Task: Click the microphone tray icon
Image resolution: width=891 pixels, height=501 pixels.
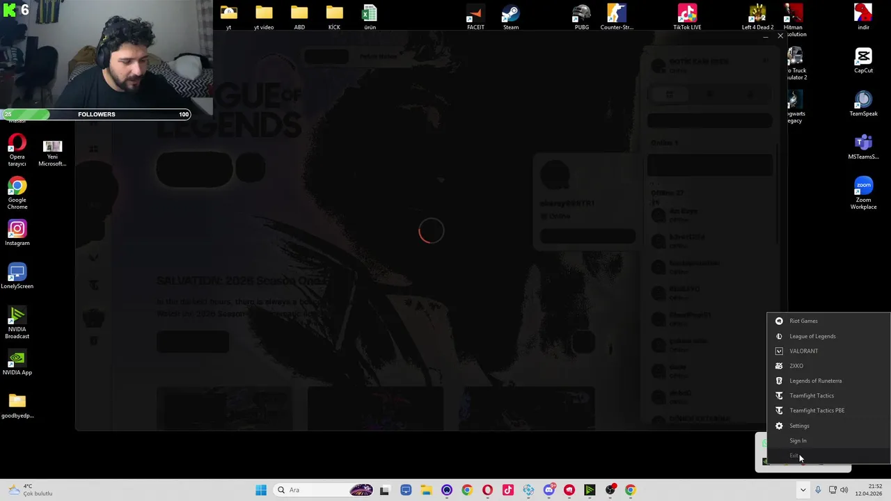Action: (818, 490)
